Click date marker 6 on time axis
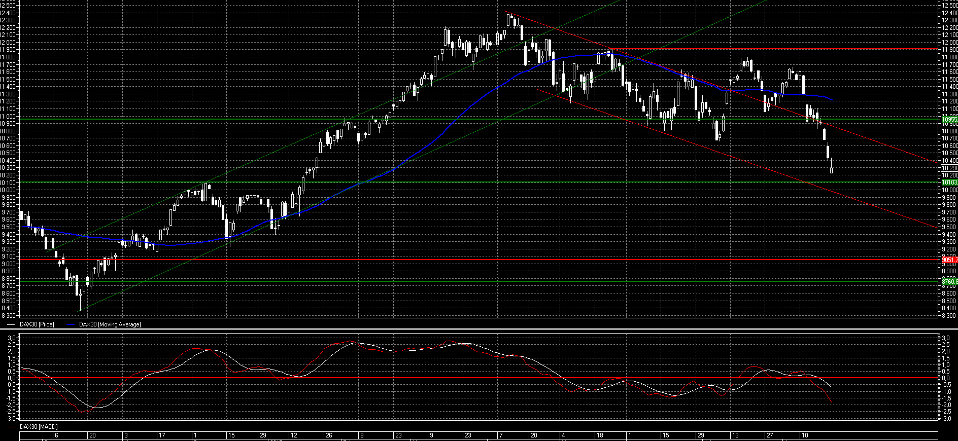Image resolution: width=958 pixels, height=441 pixels. tap(56, 435)
